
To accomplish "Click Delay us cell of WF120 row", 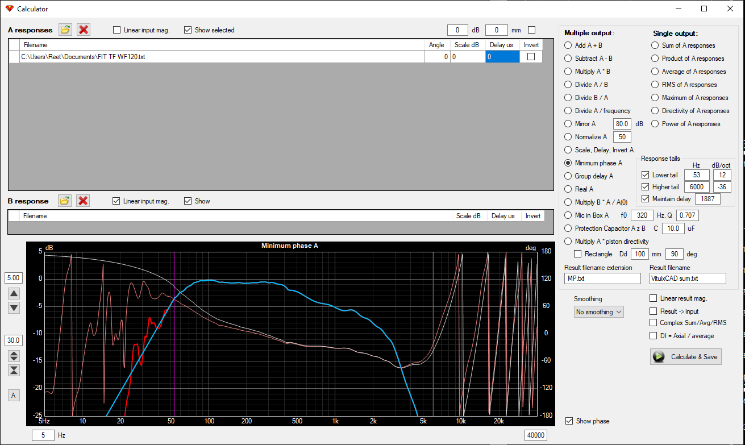I will [x=502, y=57].
